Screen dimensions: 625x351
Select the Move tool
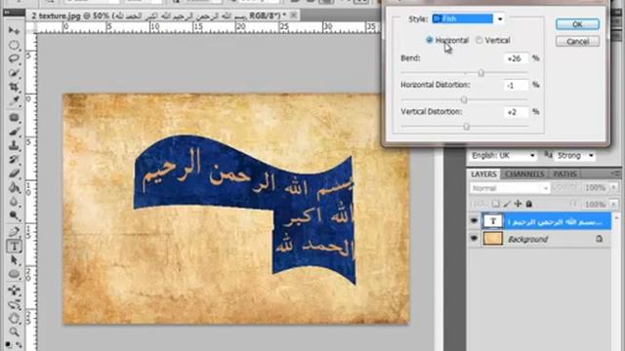pyautogui.click(x=14, y=30)
